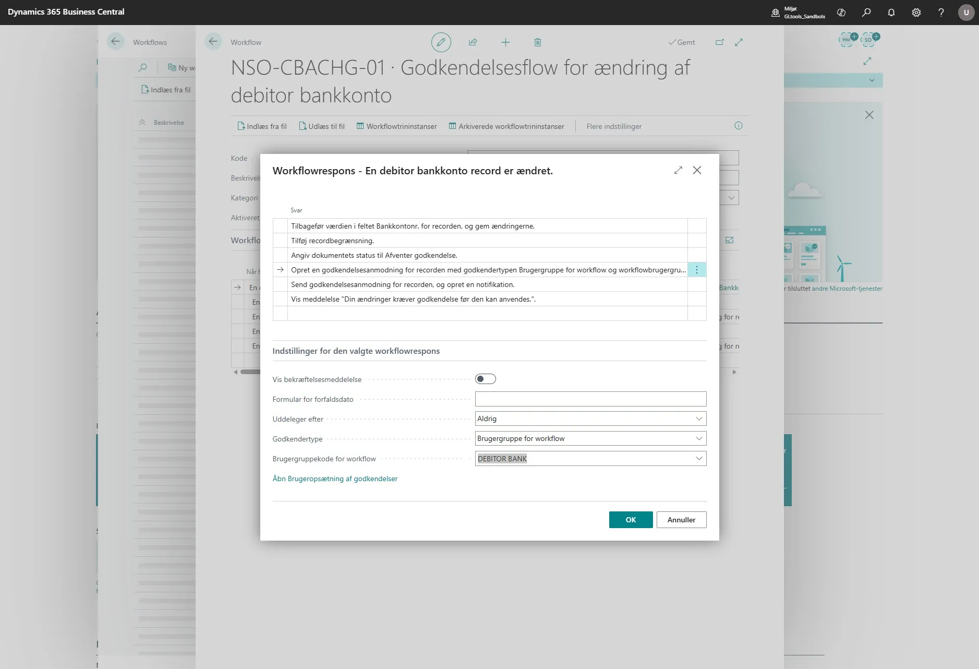This screenshot has width=979, height=669.
Task: Open Workflowtrininstanser action
Action: [396, 126]
